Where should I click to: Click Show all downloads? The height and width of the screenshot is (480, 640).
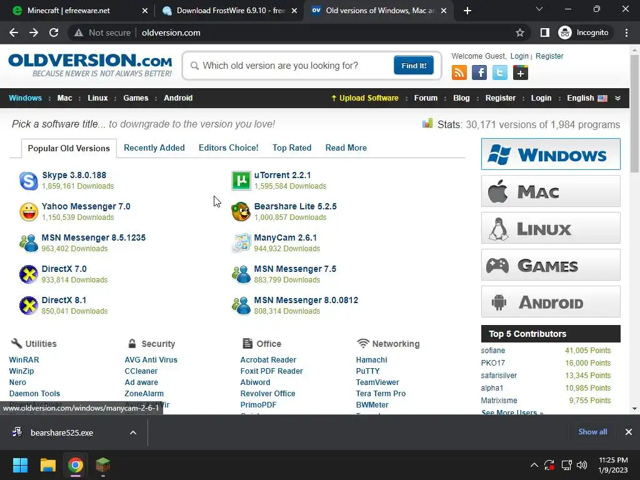[x=592, y=432]
